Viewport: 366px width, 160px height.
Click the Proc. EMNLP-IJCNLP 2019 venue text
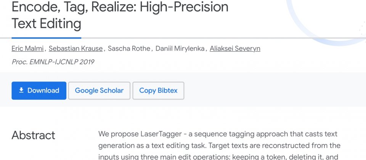(53, 62)
